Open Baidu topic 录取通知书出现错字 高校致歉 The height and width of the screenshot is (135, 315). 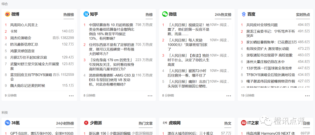point(269,55)
